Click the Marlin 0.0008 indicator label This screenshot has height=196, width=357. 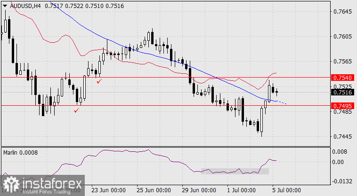pyautogui.click(x=20, y=153)
